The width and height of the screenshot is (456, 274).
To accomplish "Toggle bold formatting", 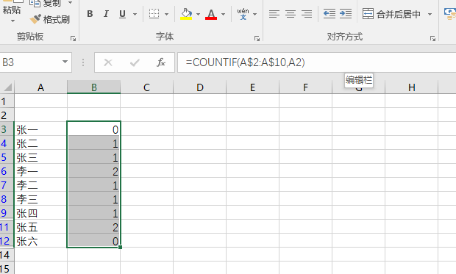I will [90, 14].
